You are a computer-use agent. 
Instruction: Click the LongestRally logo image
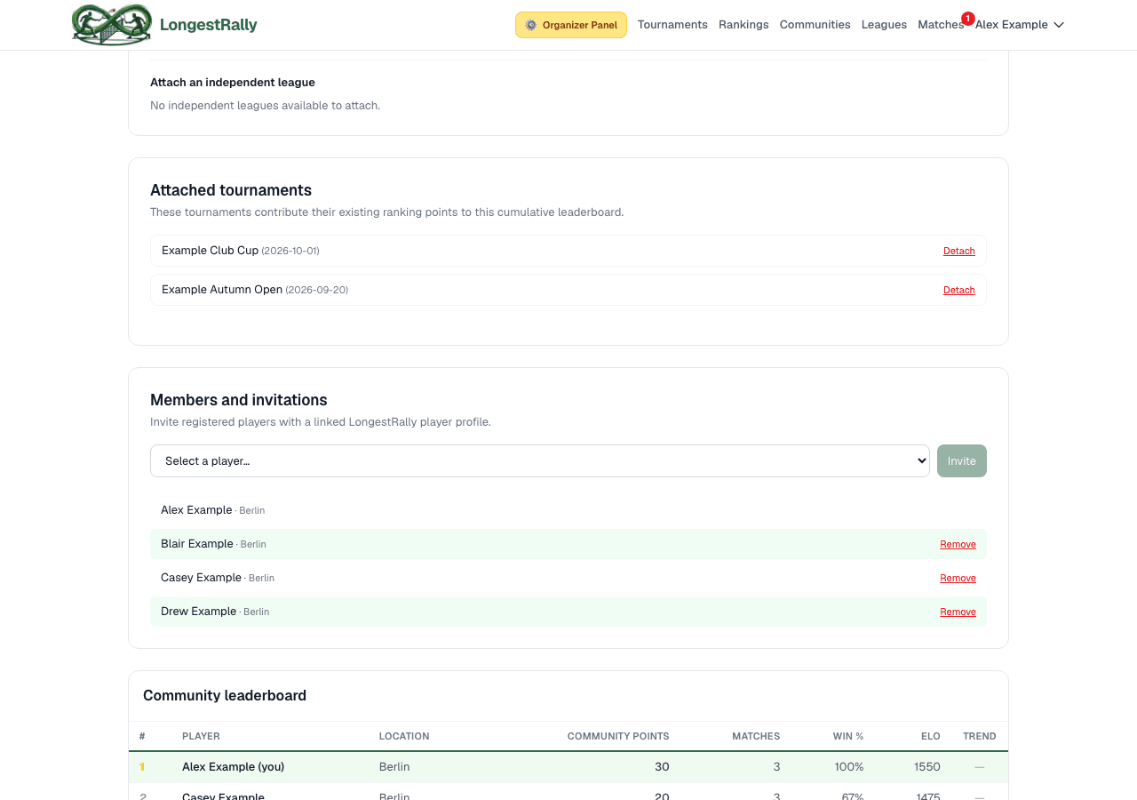coord(112,25)
